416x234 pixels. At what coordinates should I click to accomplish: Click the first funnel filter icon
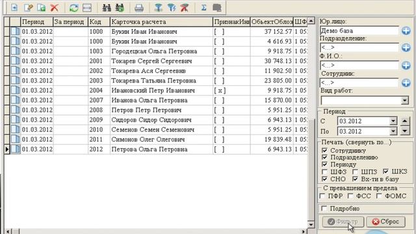(x=159, y=8)
